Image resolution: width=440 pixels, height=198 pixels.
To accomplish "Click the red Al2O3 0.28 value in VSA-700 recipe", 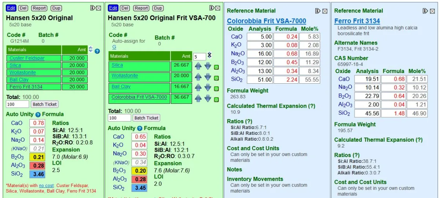I will tap(139, 179).
